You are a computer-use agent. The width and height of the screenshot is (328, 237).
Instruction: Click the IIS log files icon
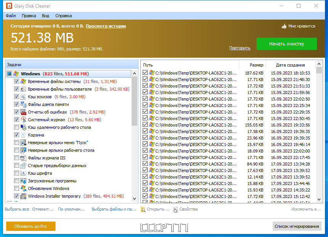pos(23,158)
